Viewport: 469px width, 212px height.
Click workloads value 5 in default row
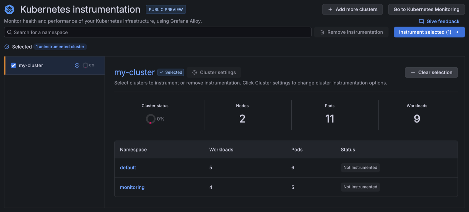(x=211, y=168)
